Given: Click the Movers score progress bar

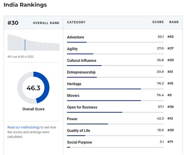Looking at the screenshot, I should [115, 101].
